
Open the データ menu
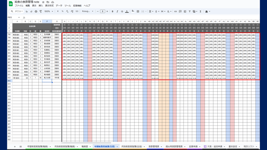pos(59,6)
